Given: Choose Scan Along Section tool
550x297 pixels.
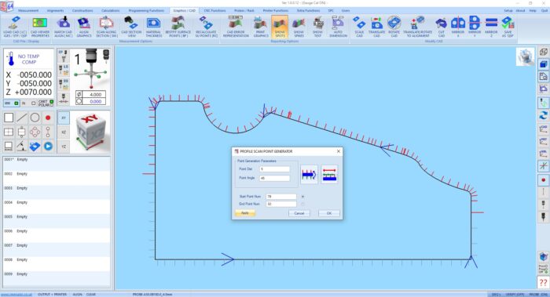Looking at the screenshot, I should coord(106,27).
